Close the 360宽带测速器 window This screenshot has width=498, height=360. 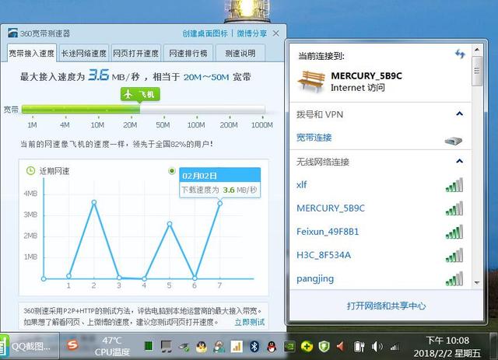(276, 33)
